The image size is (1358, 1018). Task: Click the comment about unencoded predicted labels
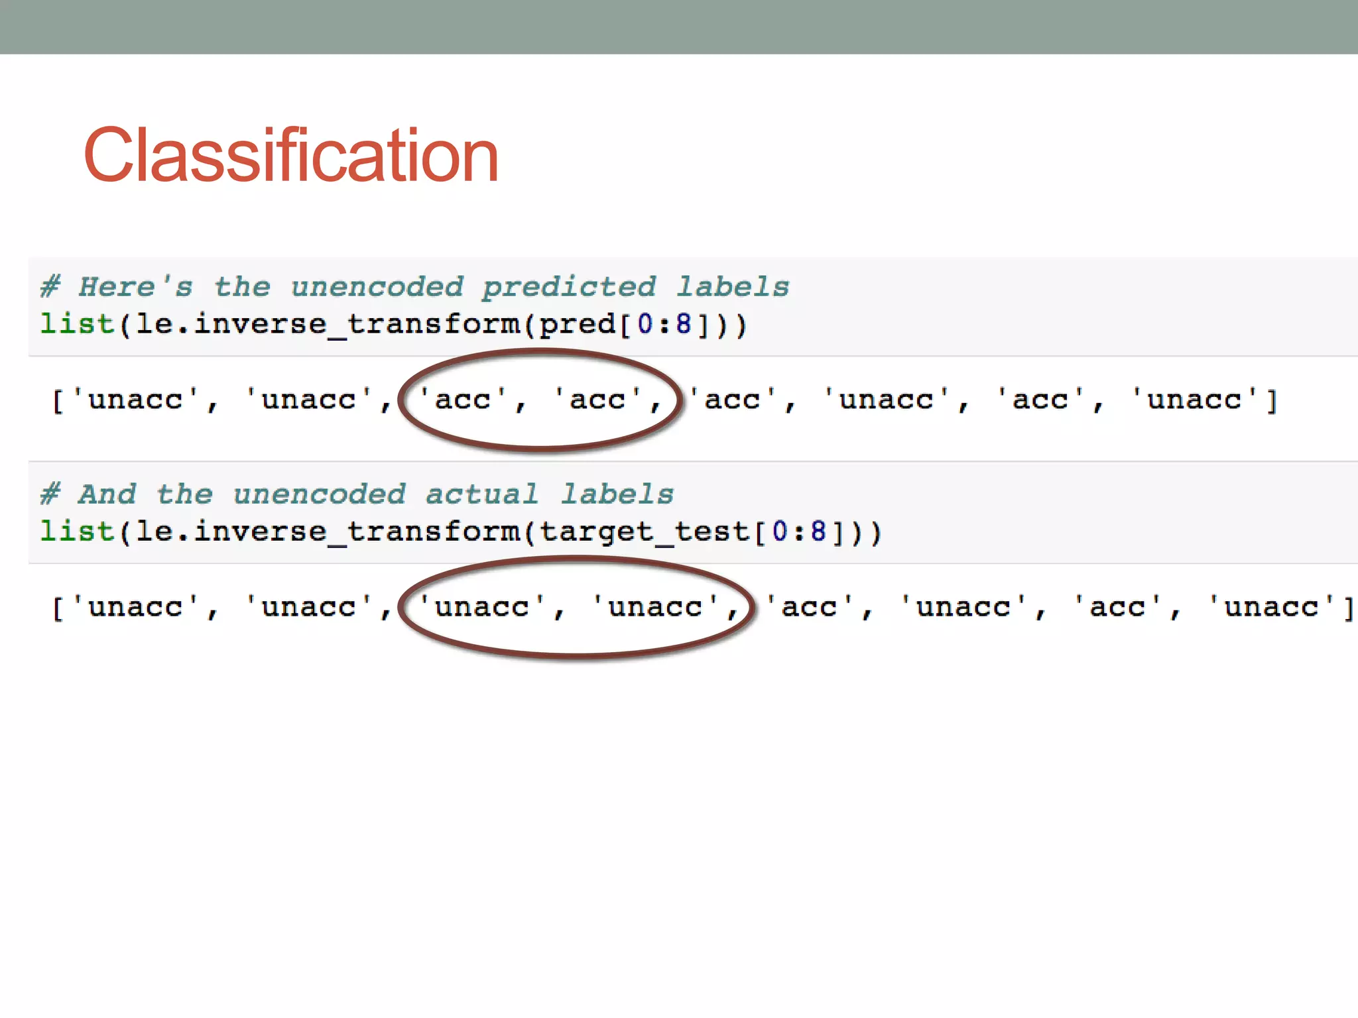pyautogui.click(x=415, y=287)
